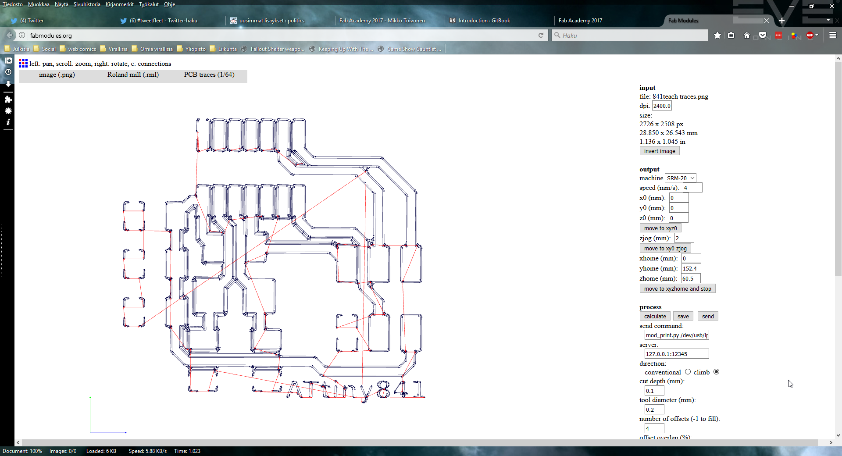
Task: Open the Työkalut menu
Action: click(149, 4)
